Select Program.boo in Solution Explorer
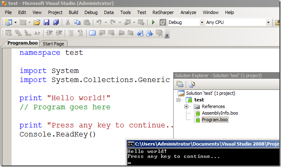 [x=215, y=120]
